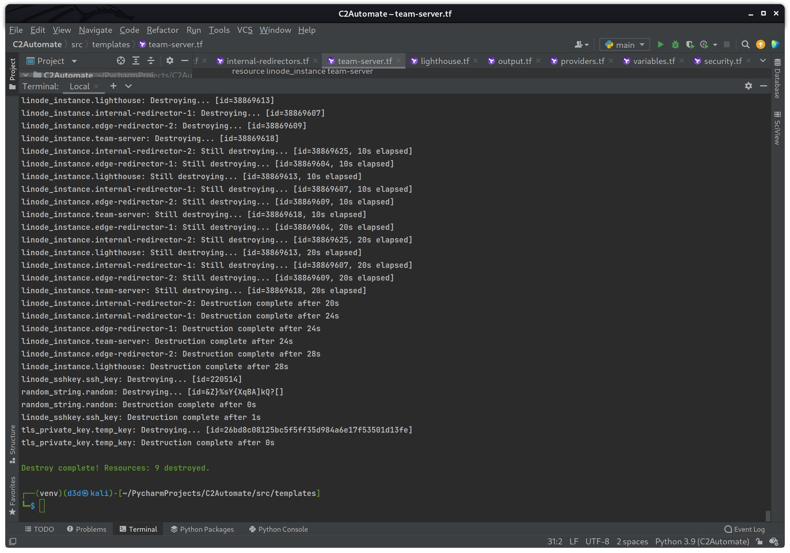The width and height of the screenshot is (790, 553).
Task: Expand all in Project panel
Action: click(x=136, y=61)
